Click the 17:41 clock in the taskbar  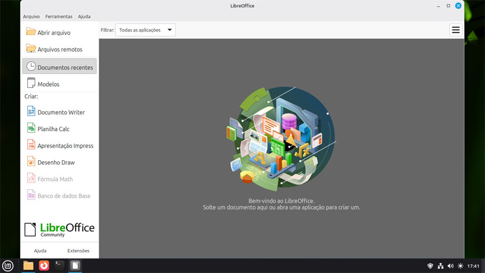pos(473,266)
